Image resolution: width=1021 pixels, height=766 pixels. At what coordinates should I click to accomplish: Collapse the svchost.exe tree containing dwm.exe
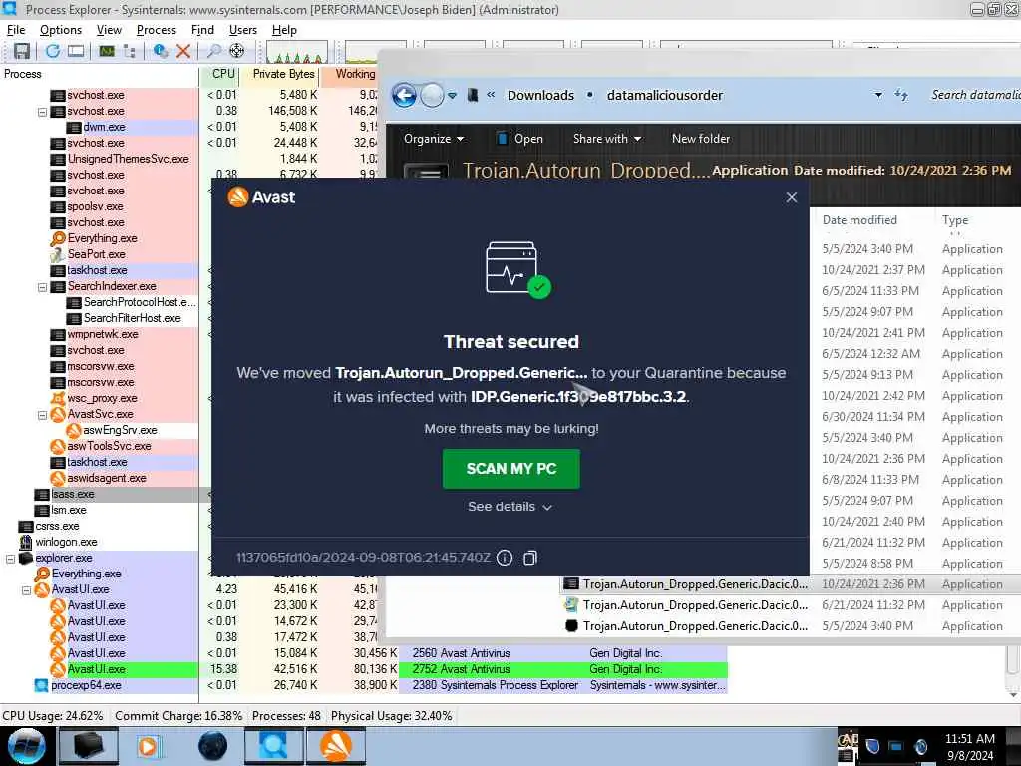[42, 112]
